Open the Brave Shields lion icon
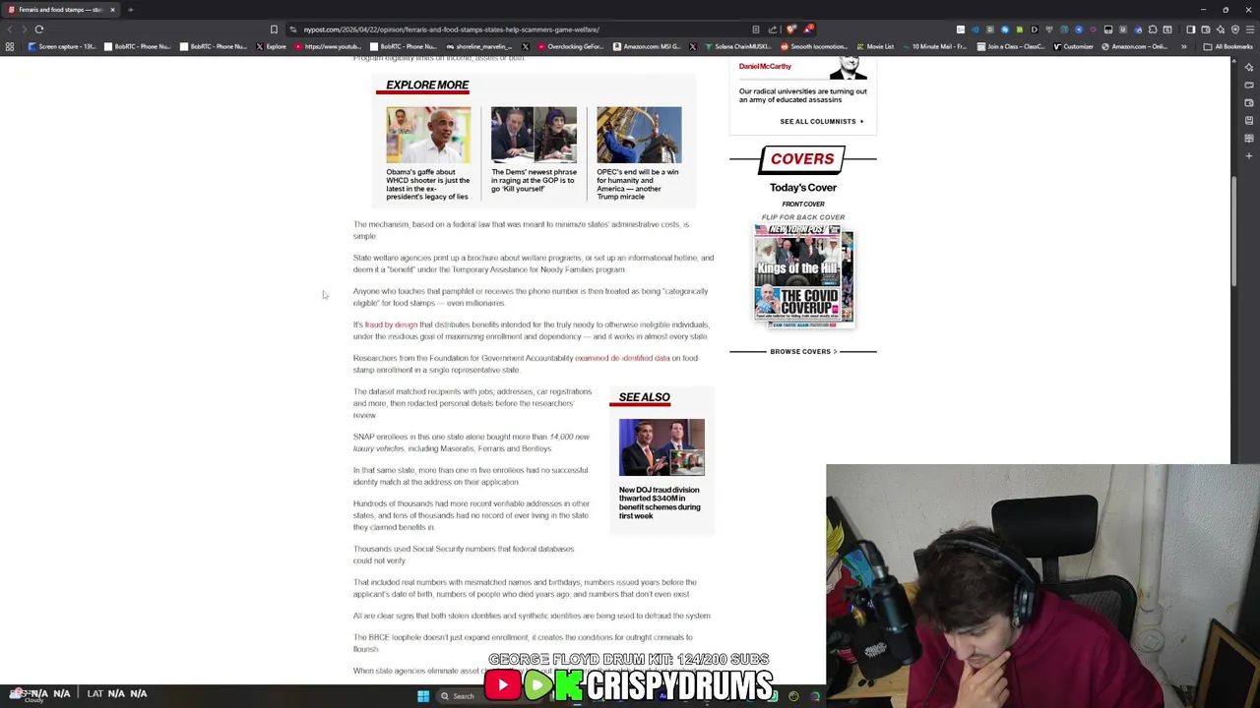 pos(790,29)
